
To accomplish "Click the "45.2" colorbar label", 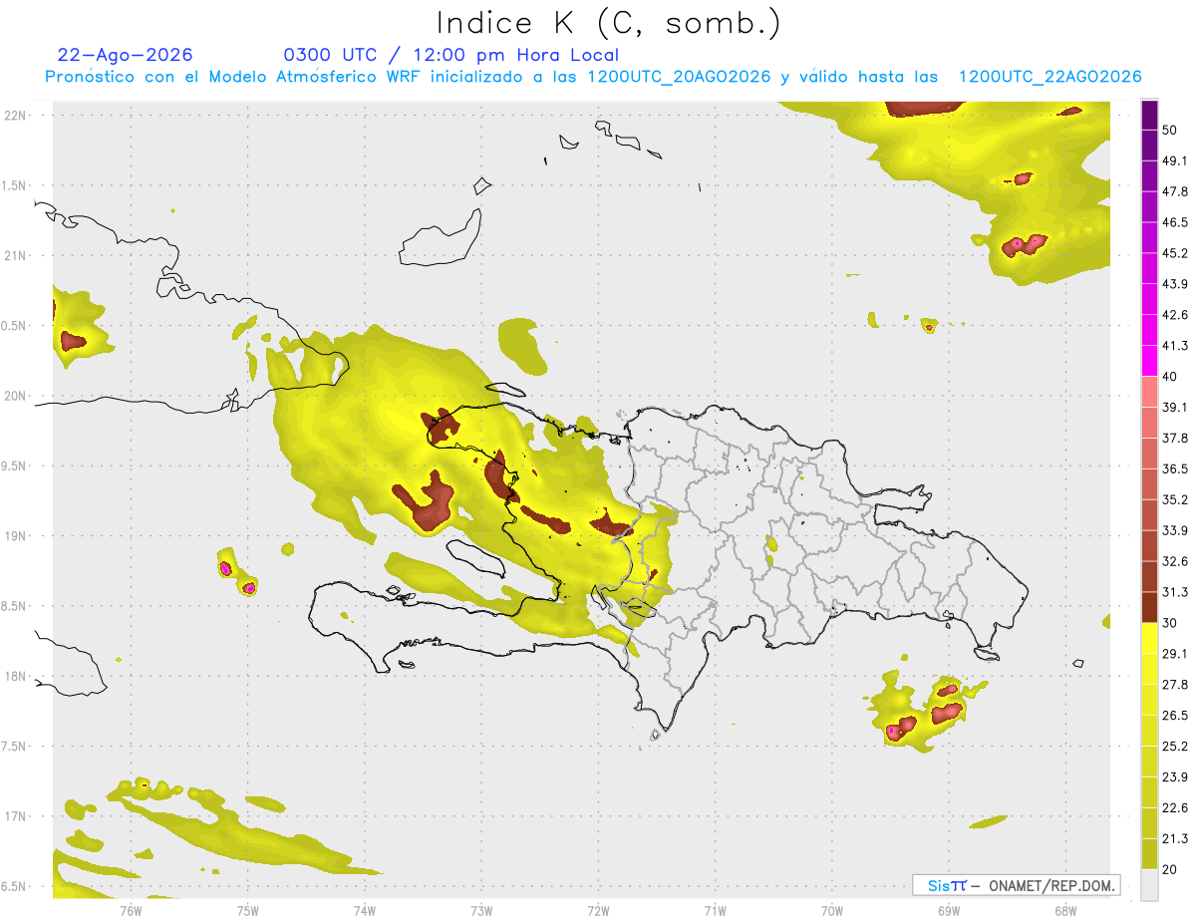I will pos(1175,253).
